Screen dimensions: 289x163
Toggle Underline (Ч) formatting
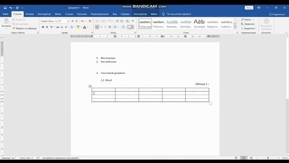51,27
